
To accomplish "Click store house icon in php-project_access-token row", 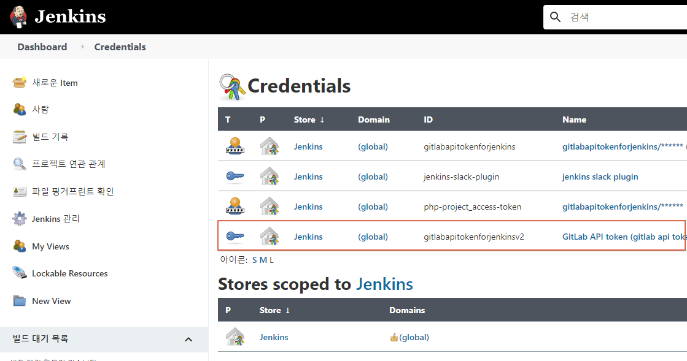I will tap(270, 206).
